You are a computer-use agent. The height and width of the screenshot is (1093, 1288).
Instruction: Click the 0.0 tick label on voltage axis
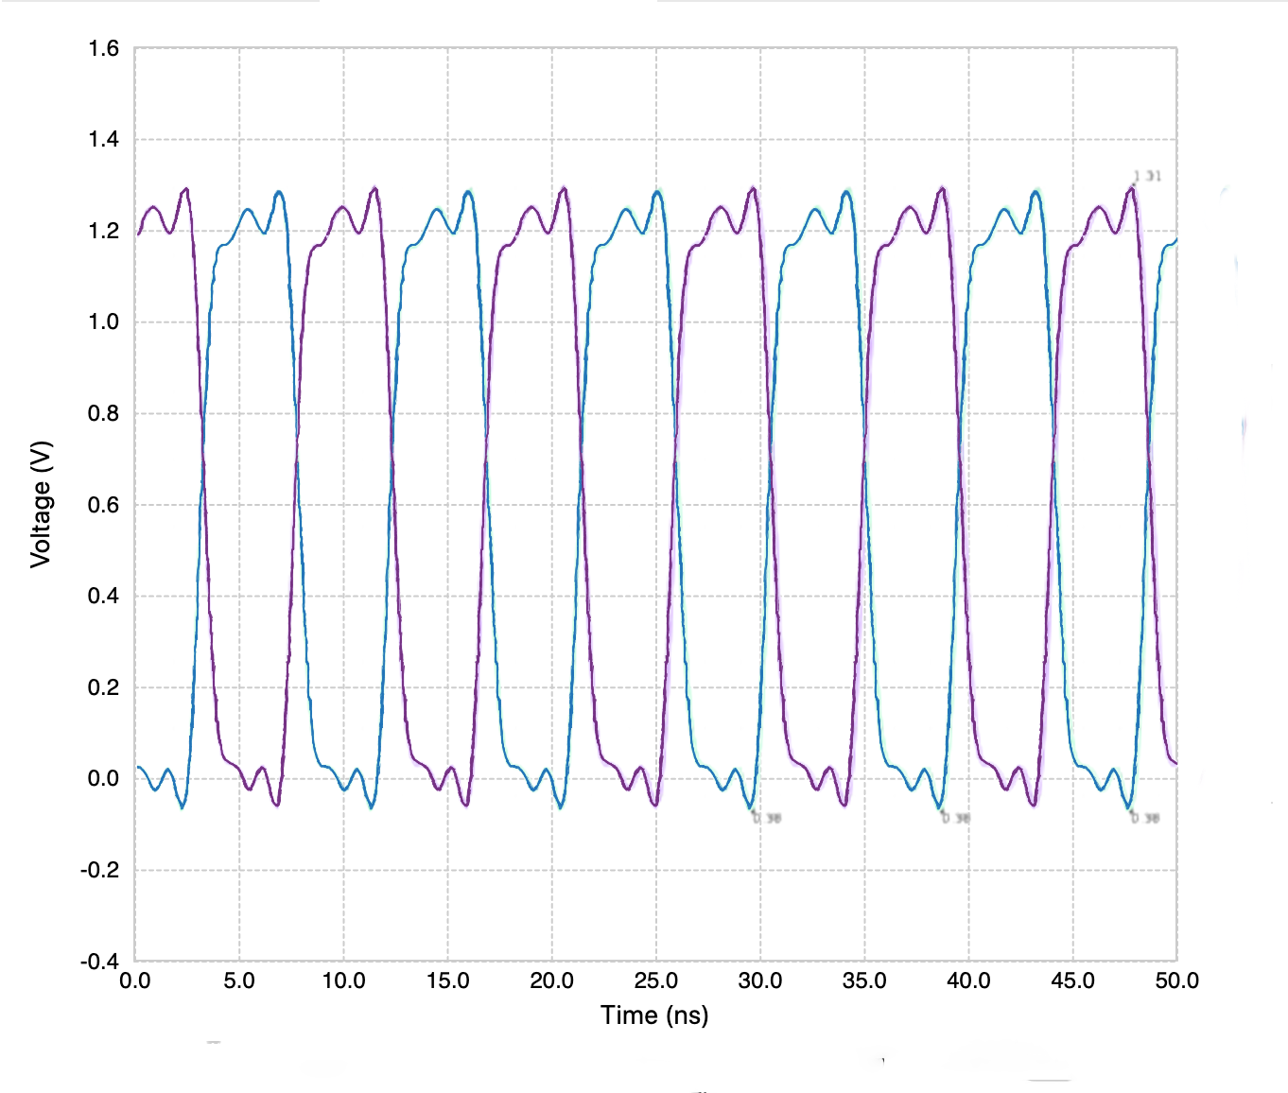104,779
